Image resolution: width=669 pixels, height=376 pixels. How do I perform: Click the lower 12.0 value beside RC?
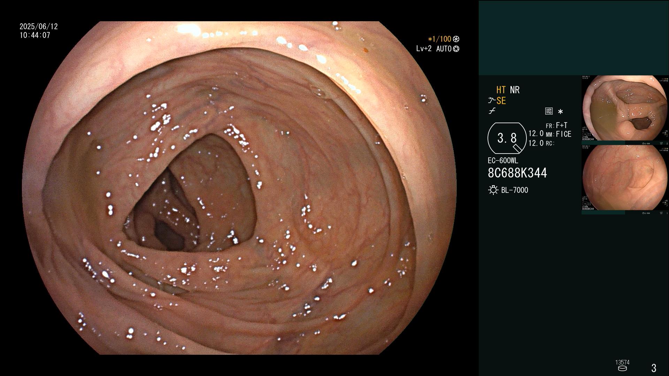(536, 143)
